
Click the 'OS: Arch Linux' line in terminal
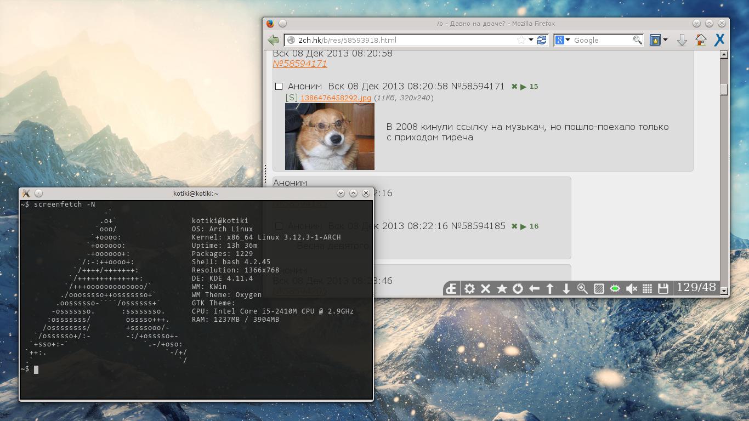pyautogui.click(x=222, y=229)
